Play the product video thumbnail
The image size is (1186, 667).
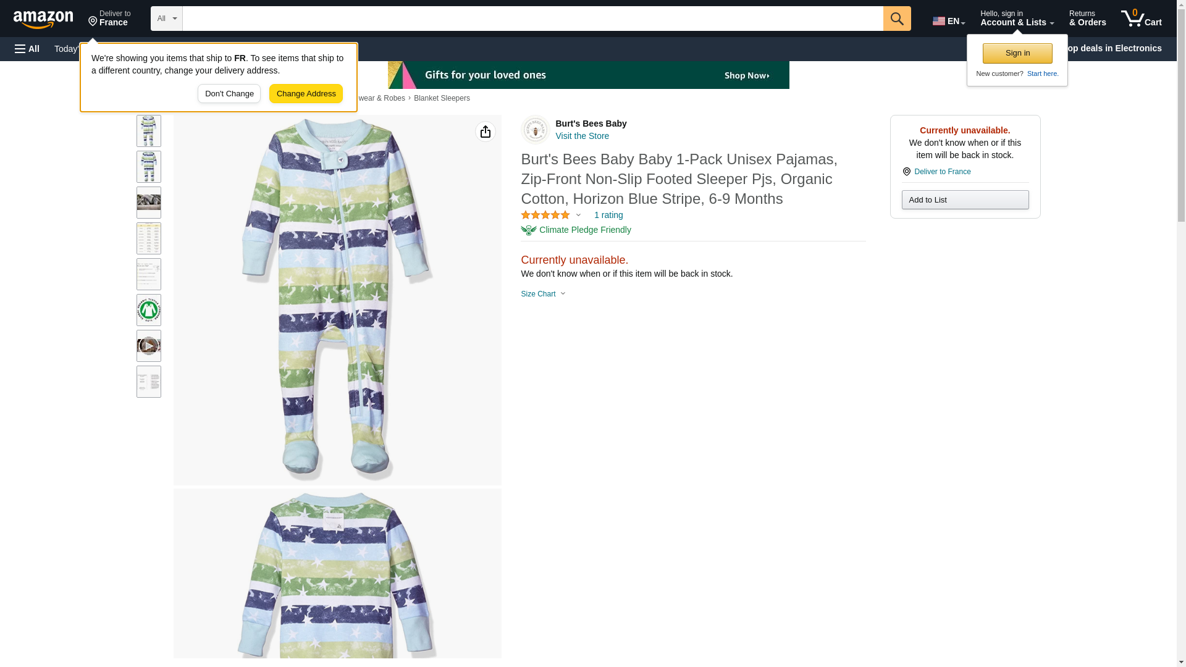click(149, 346)
